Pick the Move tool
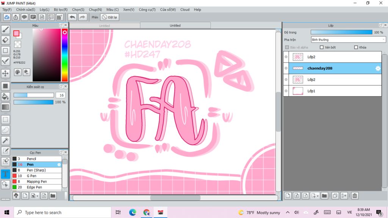 click(x=5, y=73)
